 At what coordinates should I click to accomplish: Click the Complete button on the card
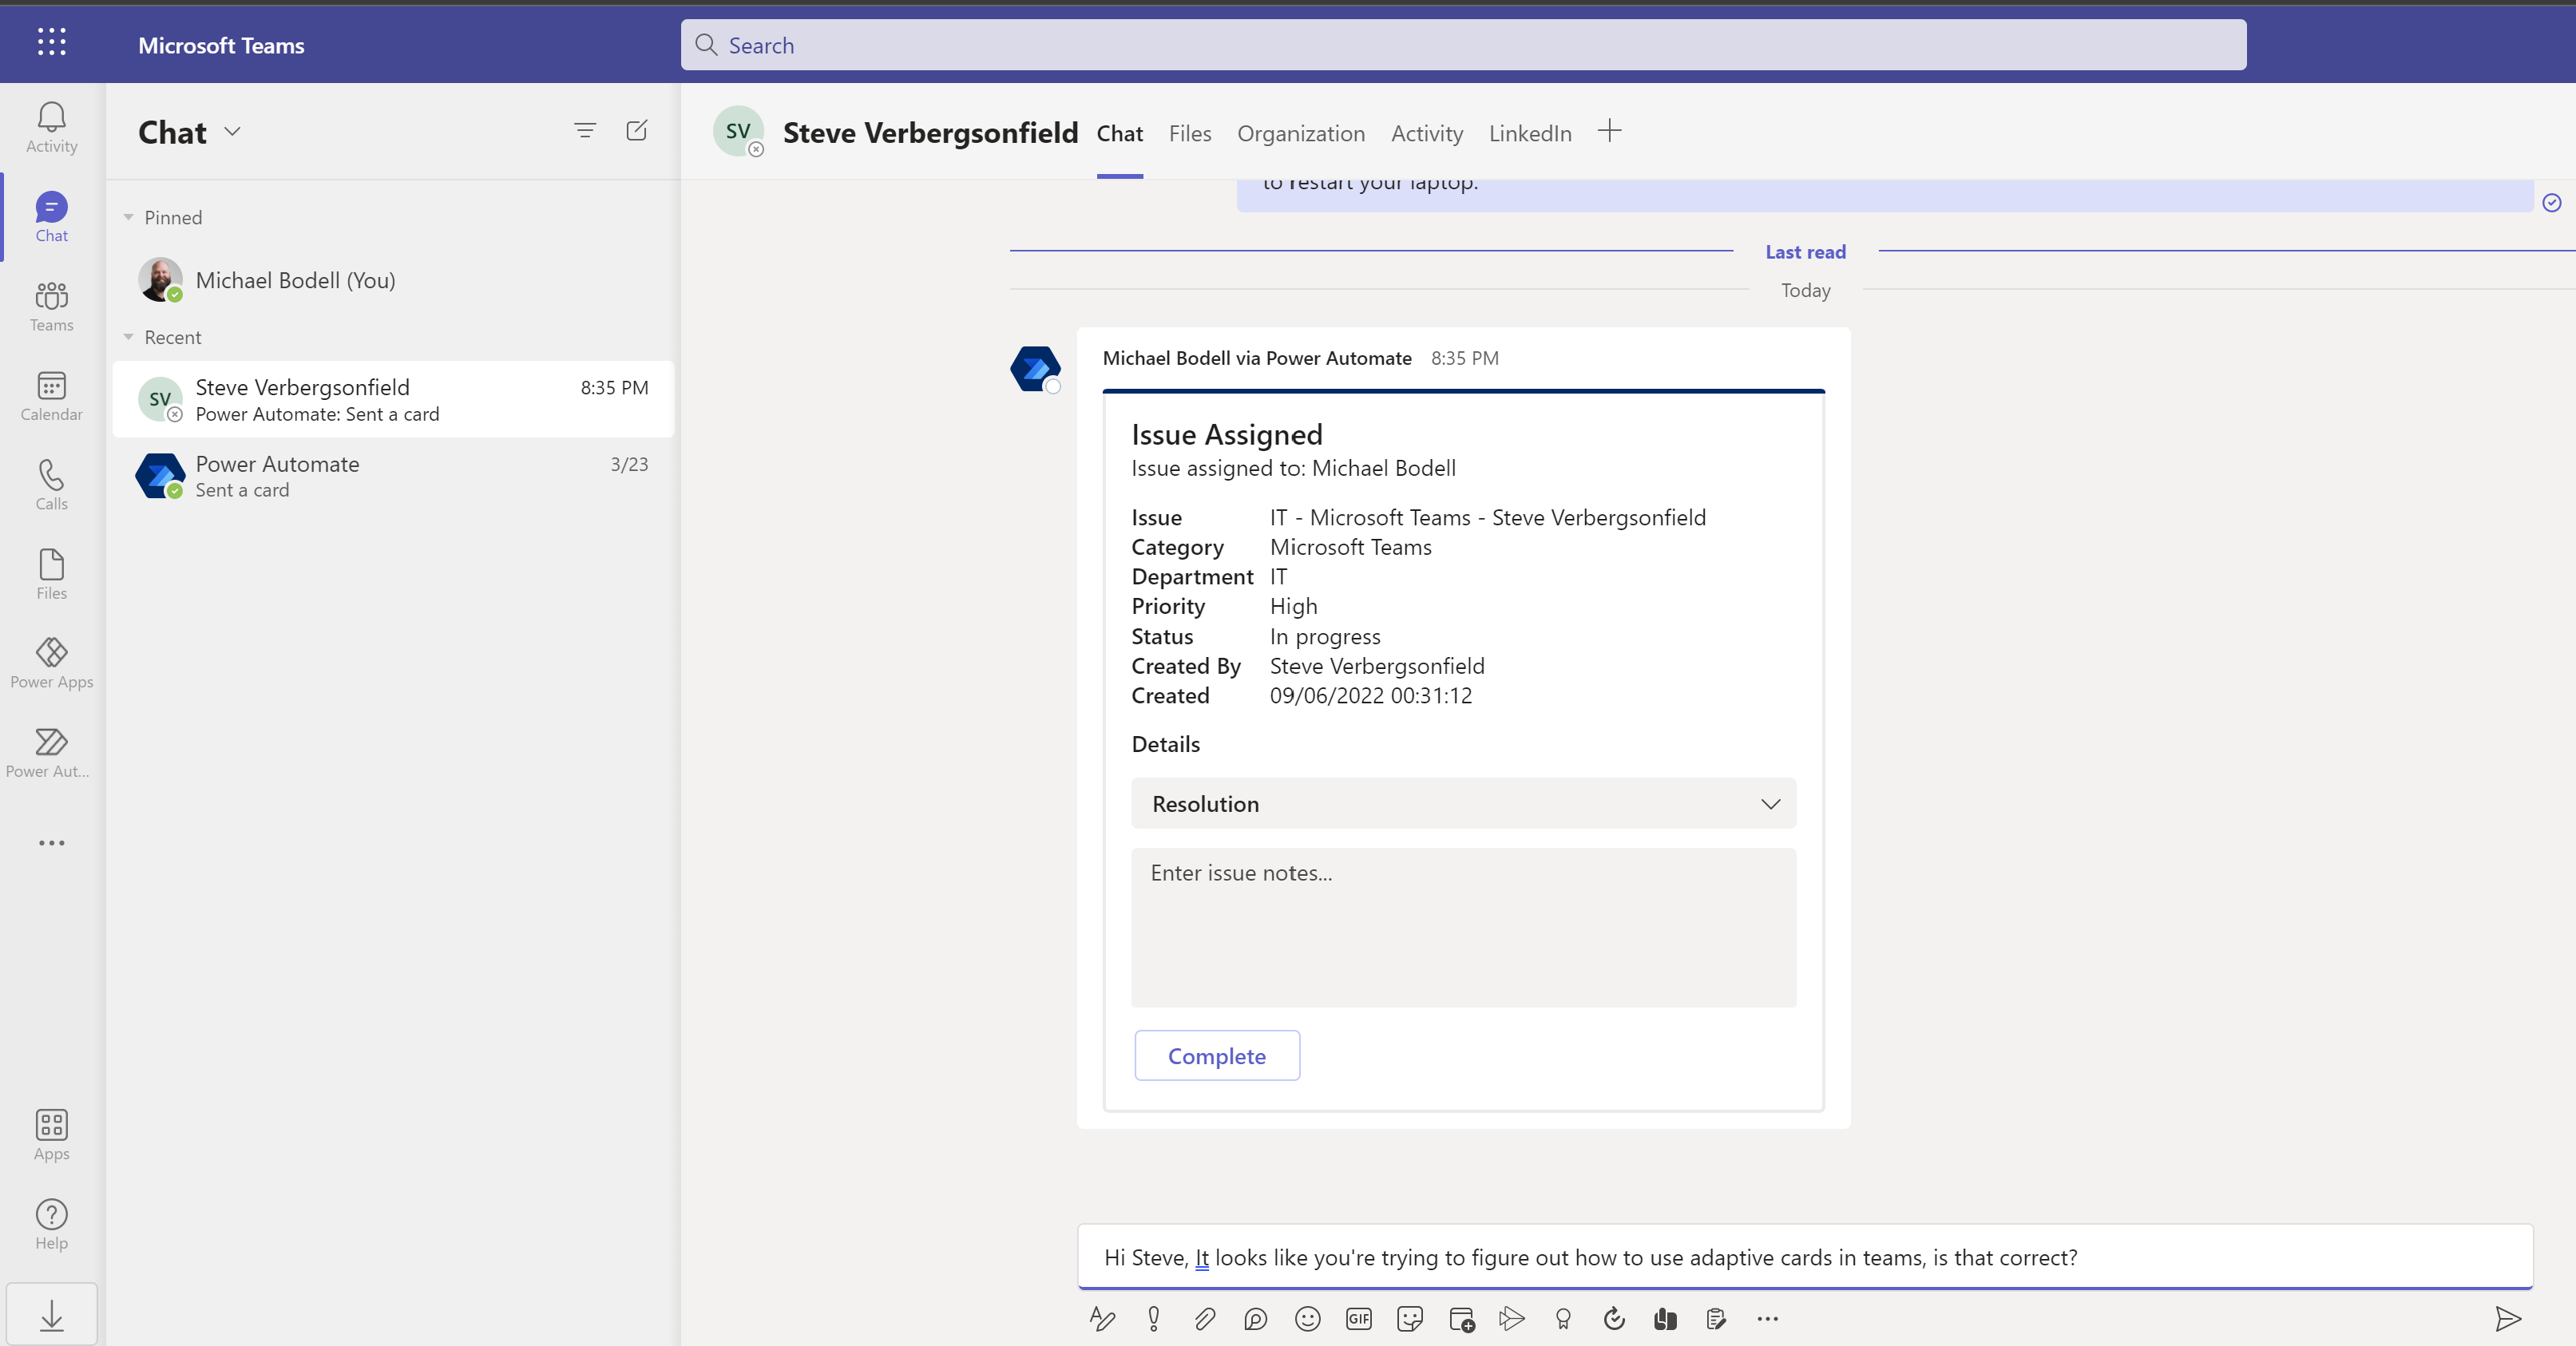[x=1216, y=1055]
